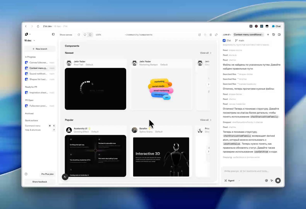Click Jatin Yadav avatar on Pixel Trail card

click(69, 63)
